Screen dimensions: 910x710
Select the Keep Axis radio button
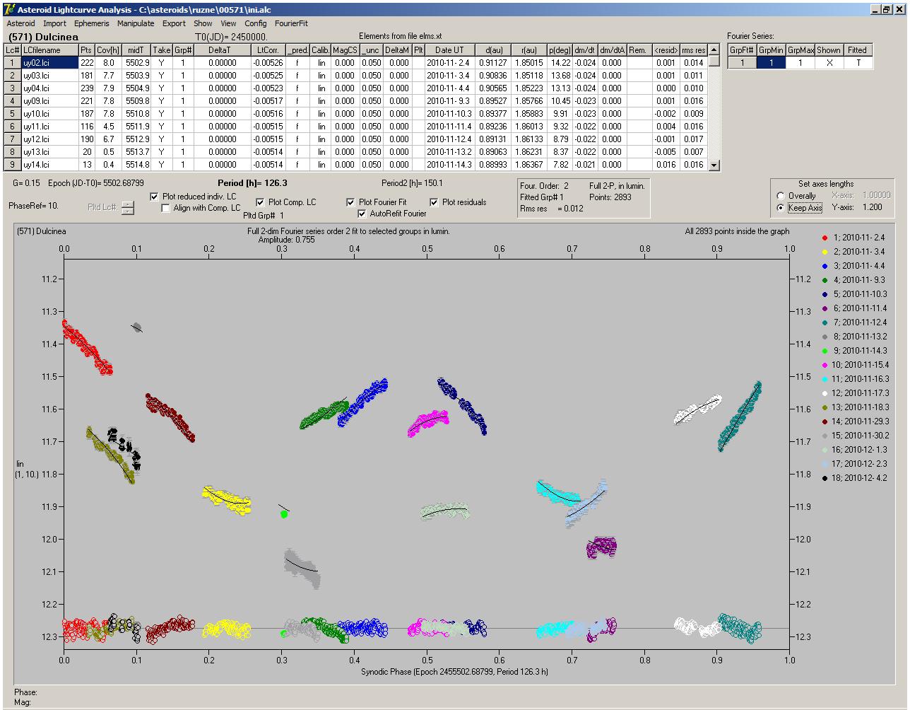click(x=781, y=208)
